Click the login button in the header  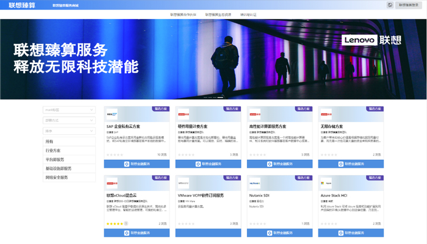409,5
